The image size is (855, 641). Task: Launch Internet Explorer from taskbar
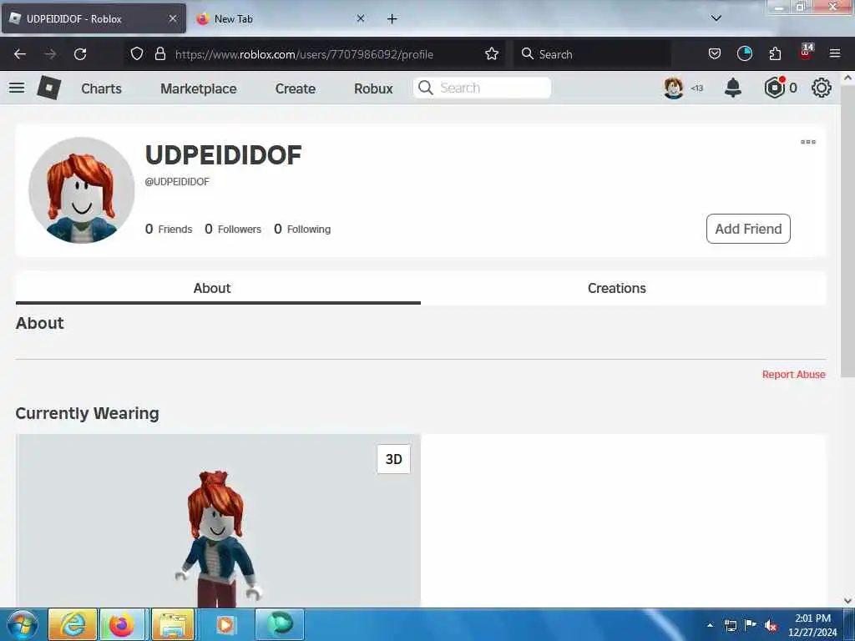tap(73, 624)
